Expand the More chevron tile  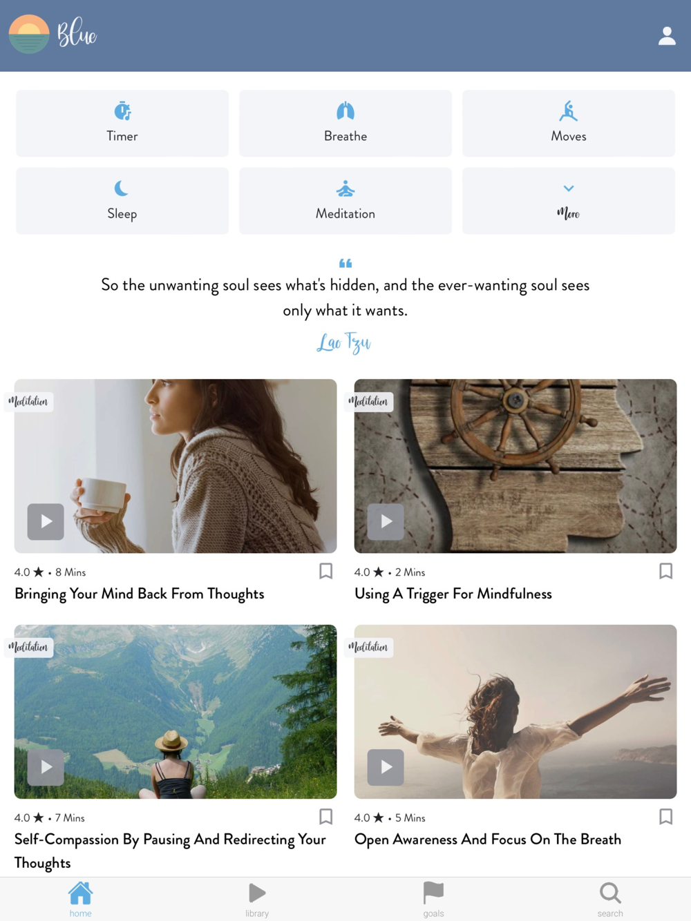coord(569,201)
